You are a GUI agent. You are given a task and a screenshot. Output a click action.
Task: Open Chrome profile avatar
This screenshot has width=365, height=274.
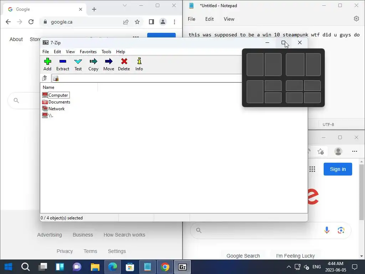163,22
